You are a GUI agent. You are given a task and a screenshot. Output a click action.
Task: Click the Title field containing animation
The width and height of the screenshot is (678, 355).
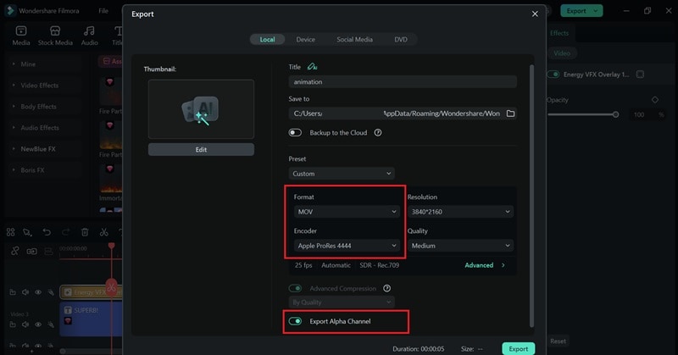pos(403,81)
